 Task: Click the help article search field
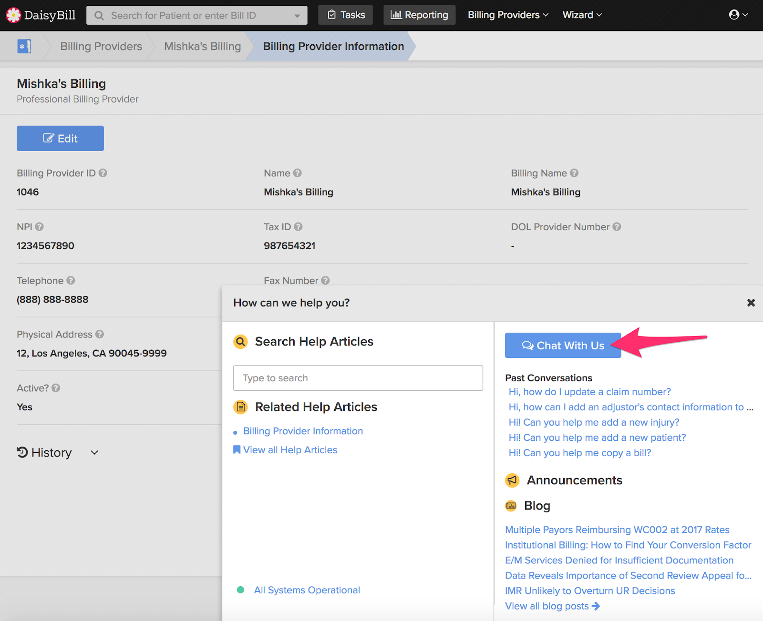[x=358, y=378]
